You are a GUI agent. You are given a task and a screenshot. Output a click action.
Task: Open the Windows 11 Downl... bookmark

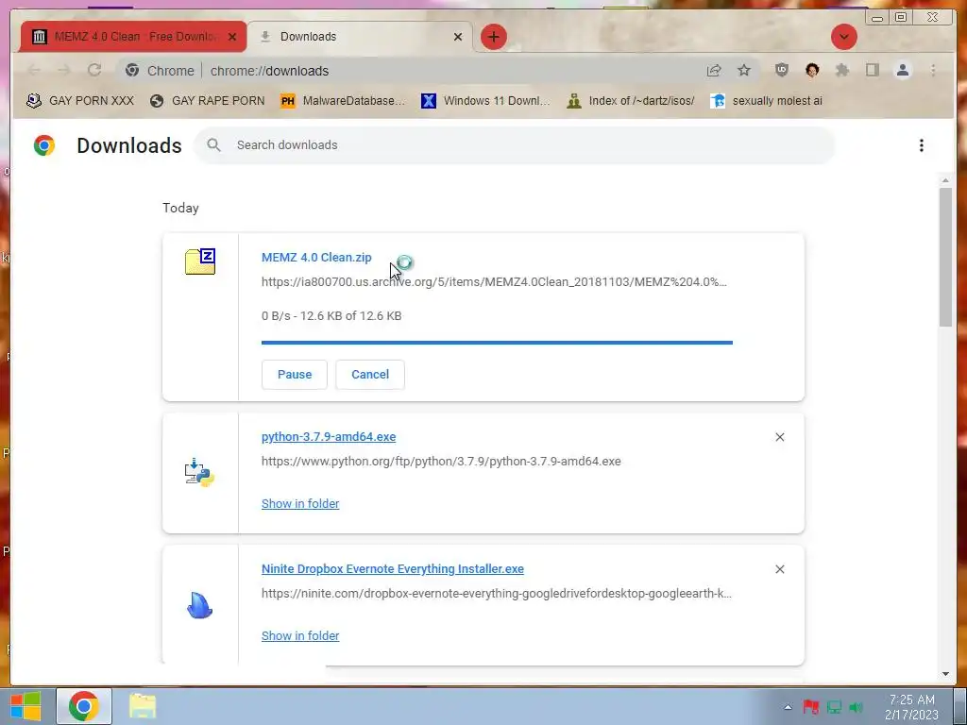(x=485, y=100)
